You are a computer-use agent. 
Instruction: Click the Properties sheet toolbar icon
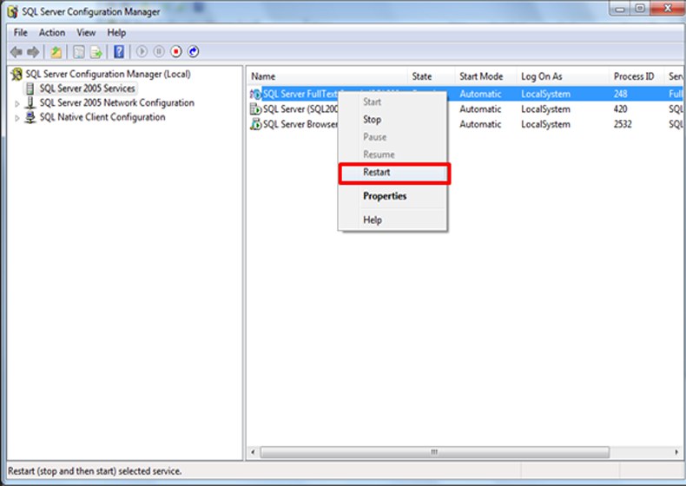click(78, 52)
